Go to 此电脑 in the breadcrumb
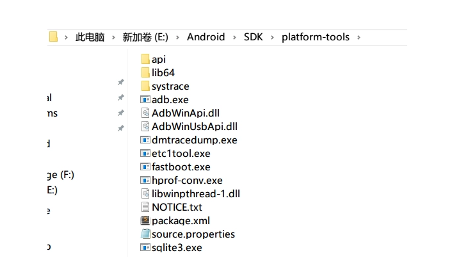Screen dimensions: 461x276 (90, 37)
